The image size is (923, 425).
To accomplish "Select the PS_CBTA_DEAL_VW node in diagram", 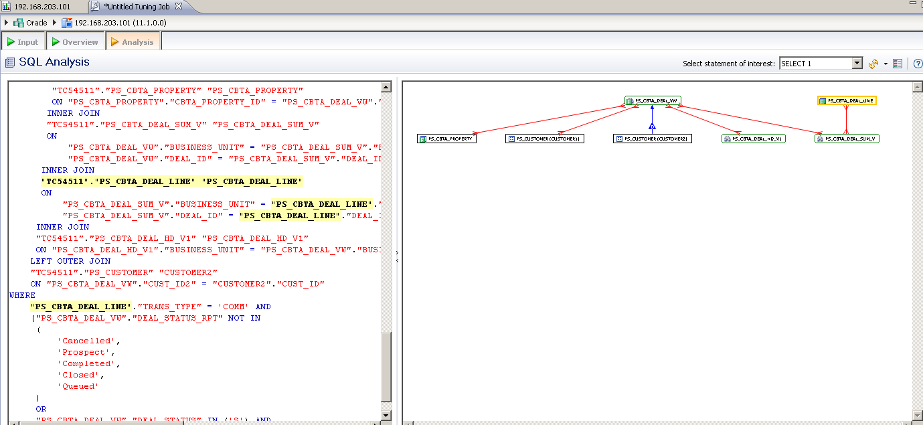I will tap(653, 101).
